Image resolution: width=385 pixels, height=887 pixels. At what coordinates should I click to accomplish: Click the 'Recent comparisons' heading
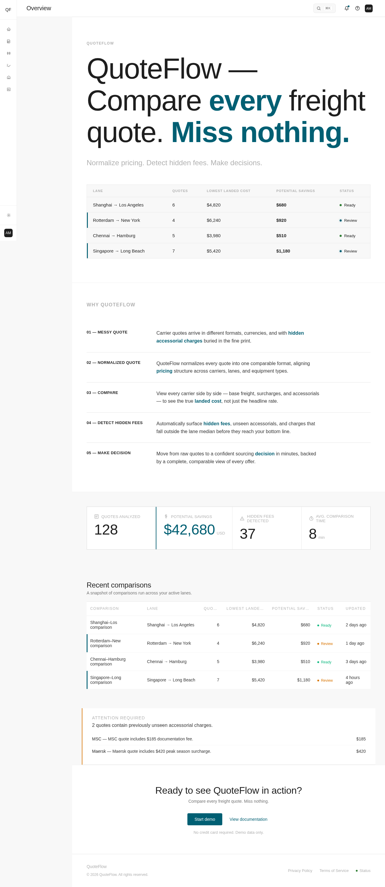click(119, 585)
